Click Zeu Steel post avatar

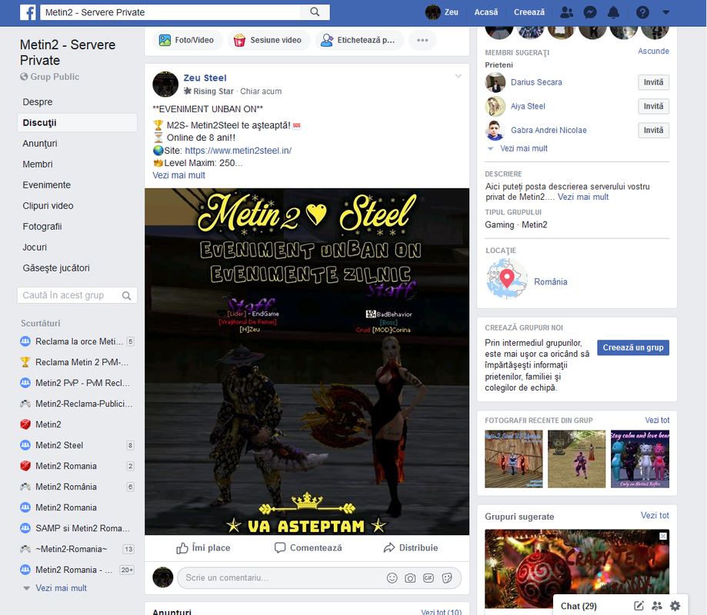tap(165, 85)
